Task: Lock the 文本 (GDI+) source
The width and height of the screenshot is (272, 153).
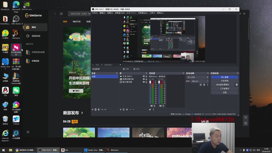Action: click(146, 76)
